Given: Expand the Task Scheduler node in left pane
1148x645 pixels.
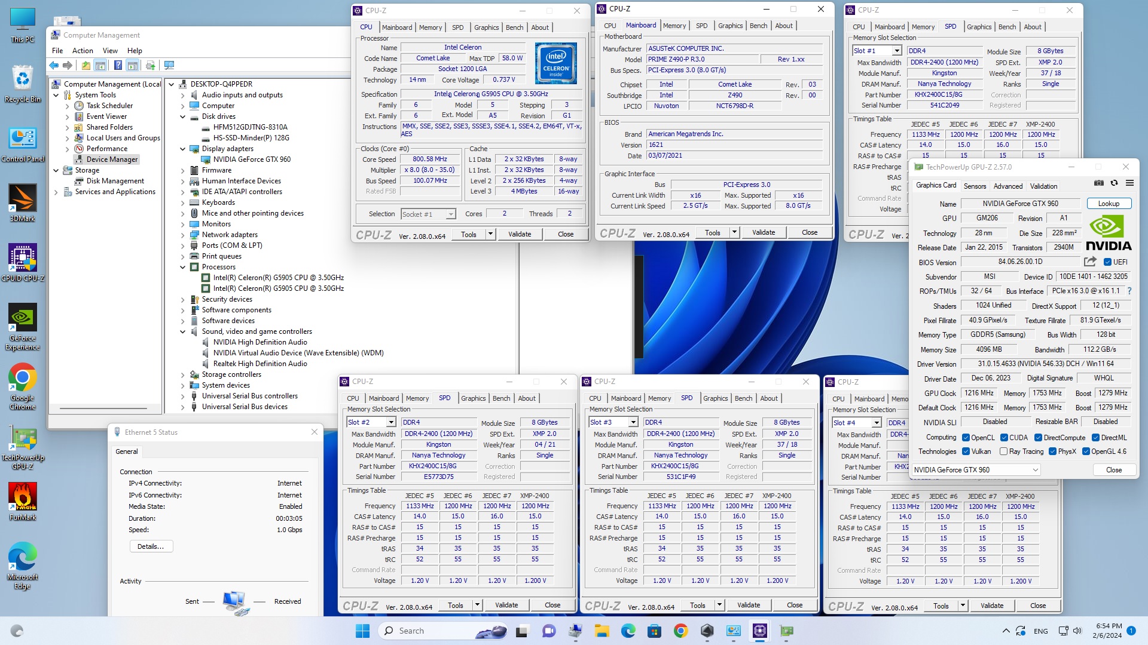Looking at the screenshot, I should click(68, 106).
